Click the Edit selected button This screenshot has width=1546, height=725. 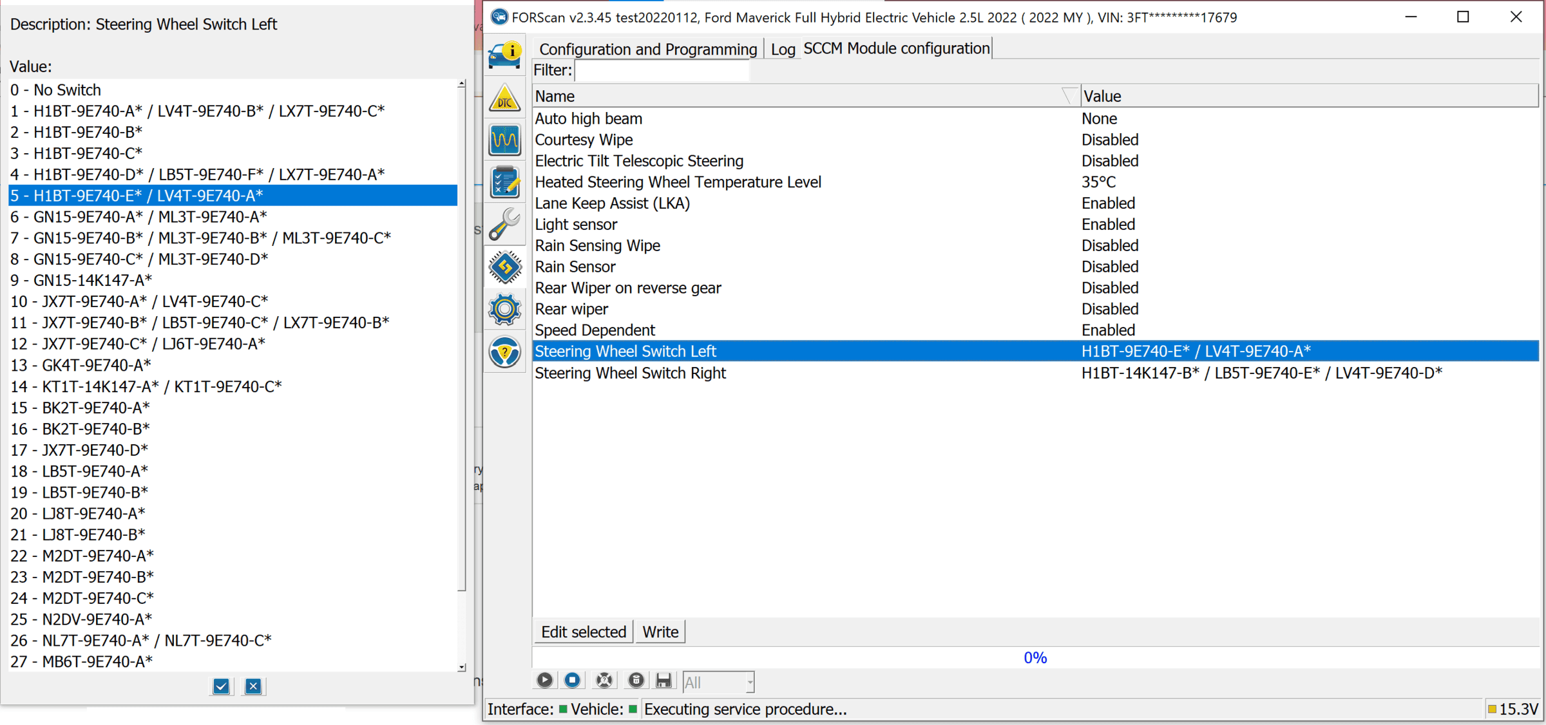tap(584, 632)
